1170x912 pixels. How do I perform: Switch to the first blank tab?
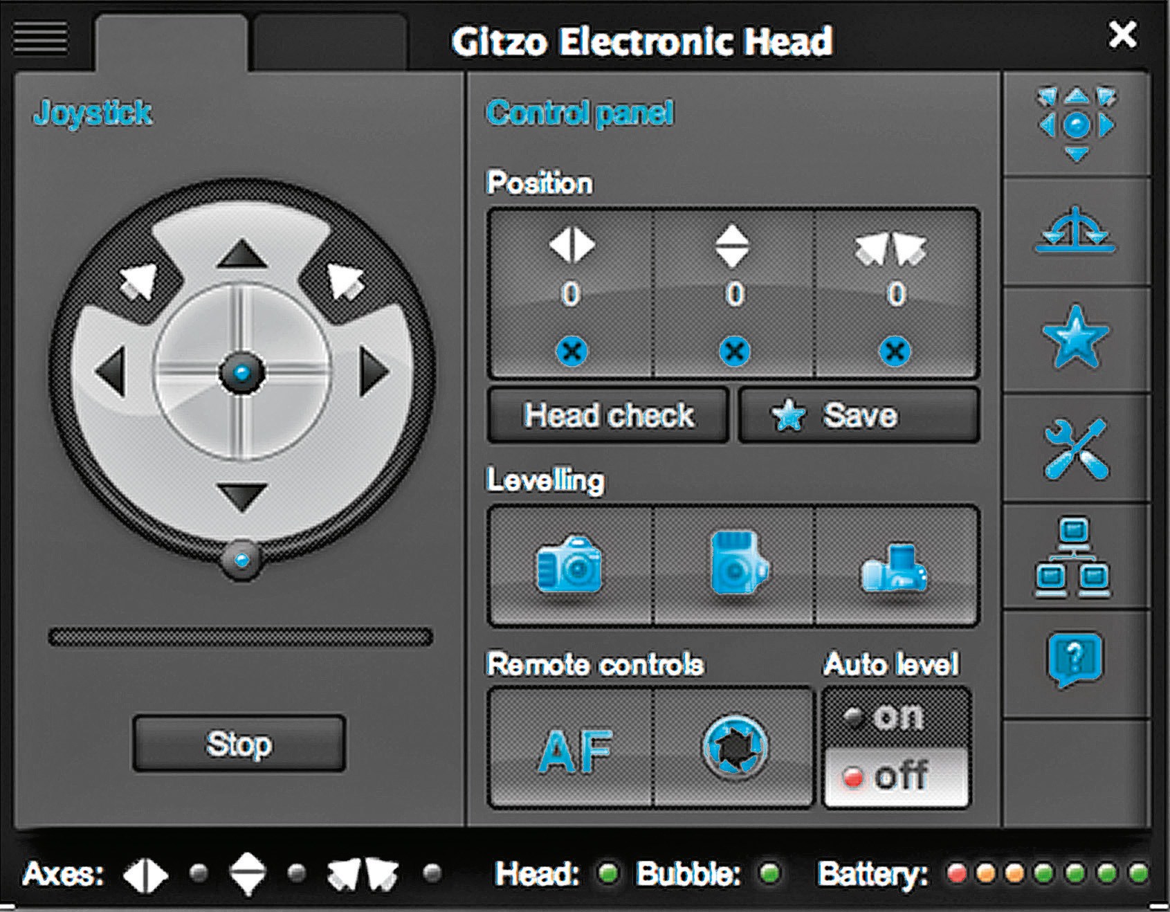pos(172,42)
